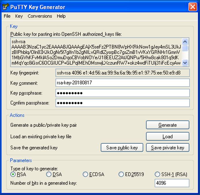
Task: Click the Load button
Action: pyautogui.click(x=168, y=136)
